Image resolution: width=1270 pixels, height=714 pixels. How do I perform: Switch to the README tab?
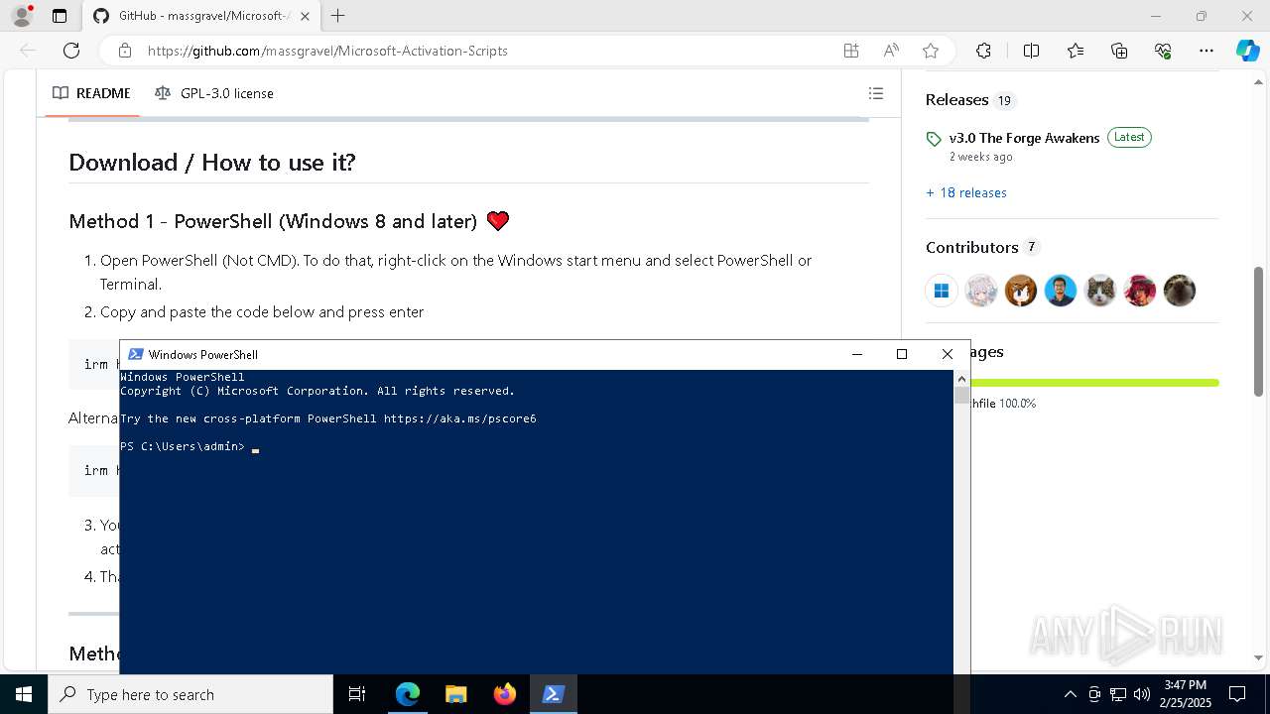tap(91, 93)
